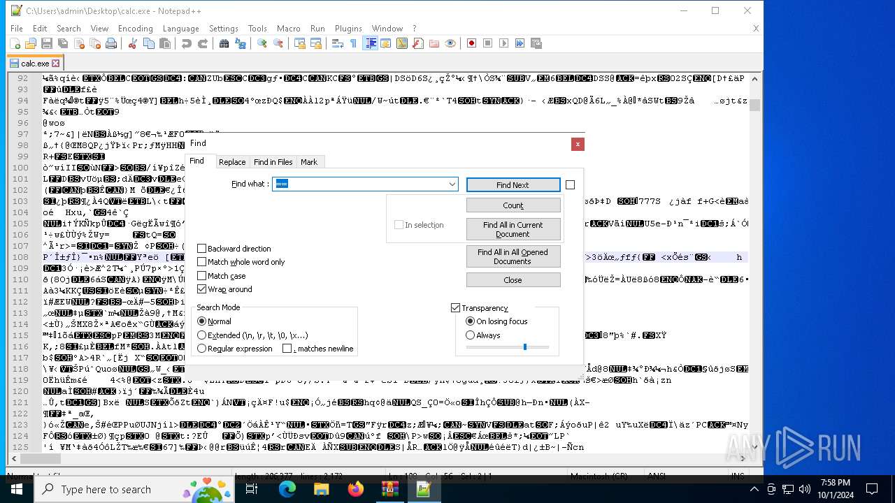Click the Zoom Out toolbar icon
895x503 pixels.
(x=278, y=43)
